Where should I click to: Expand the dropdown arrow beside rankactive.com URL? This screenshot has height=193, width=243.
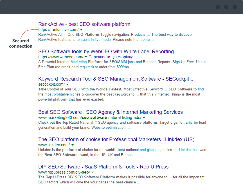(81, 30)
